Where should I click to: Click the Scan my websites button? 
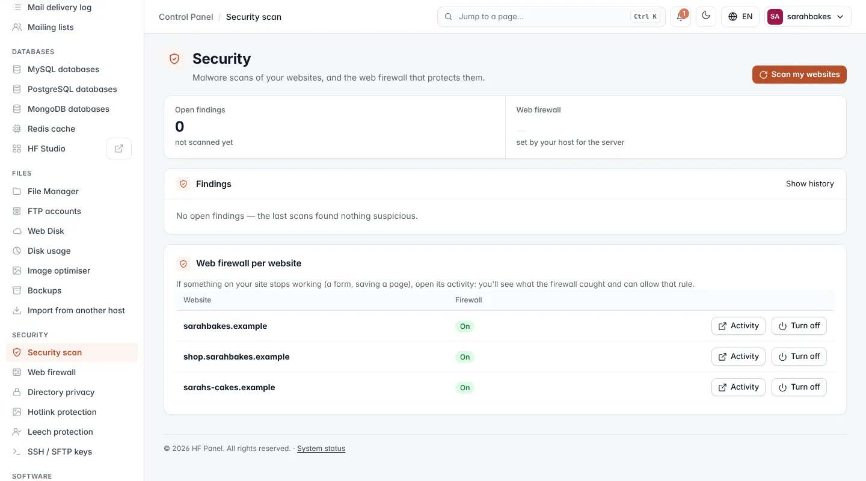(x=799, y=75)
